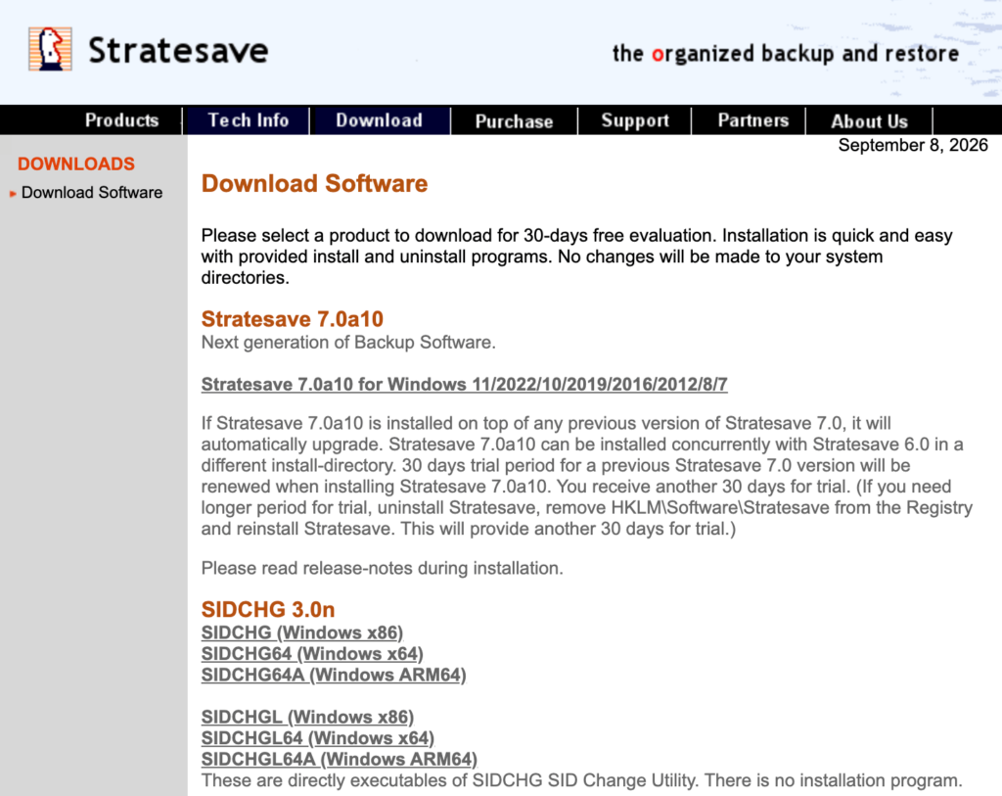
Task: Click the Stratesave 7.0a10 section heading
Action: tap(292, 318)
